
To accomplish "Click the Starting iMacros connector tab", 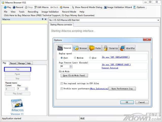I will point(61,25).
